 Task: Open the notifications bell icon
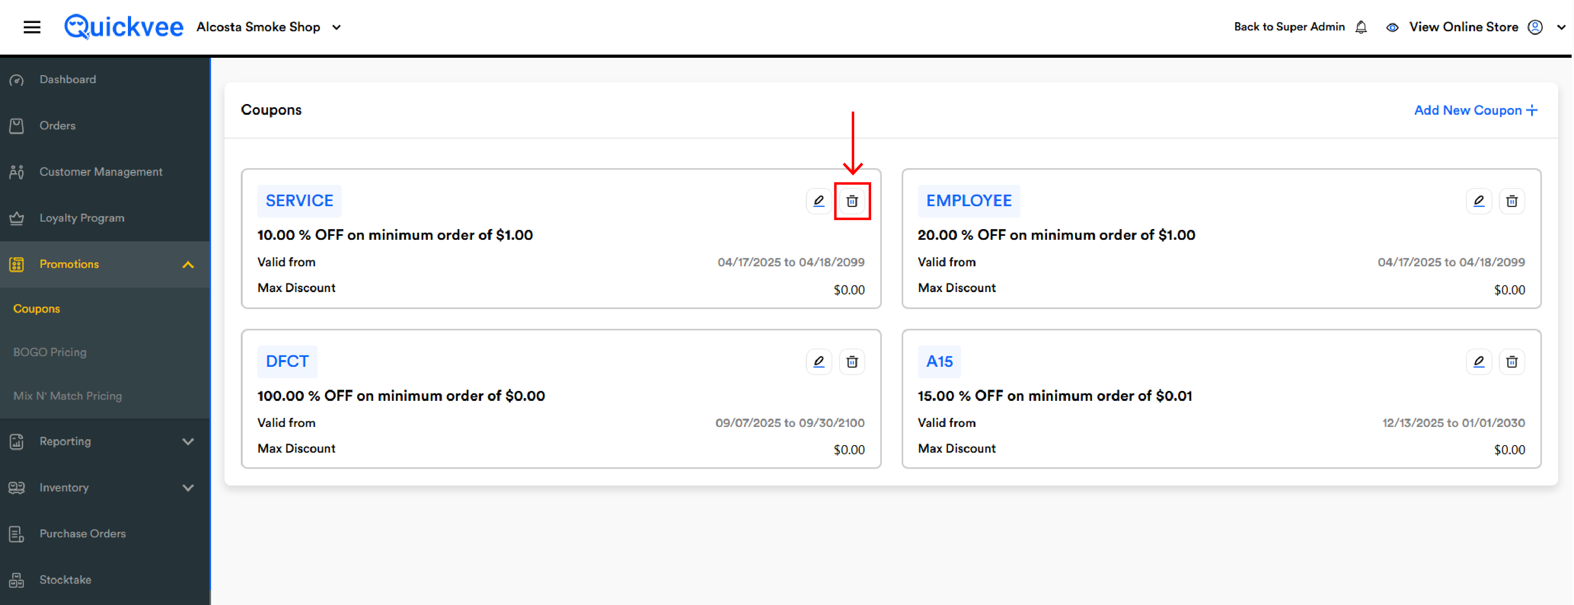tap(1361, 27)
